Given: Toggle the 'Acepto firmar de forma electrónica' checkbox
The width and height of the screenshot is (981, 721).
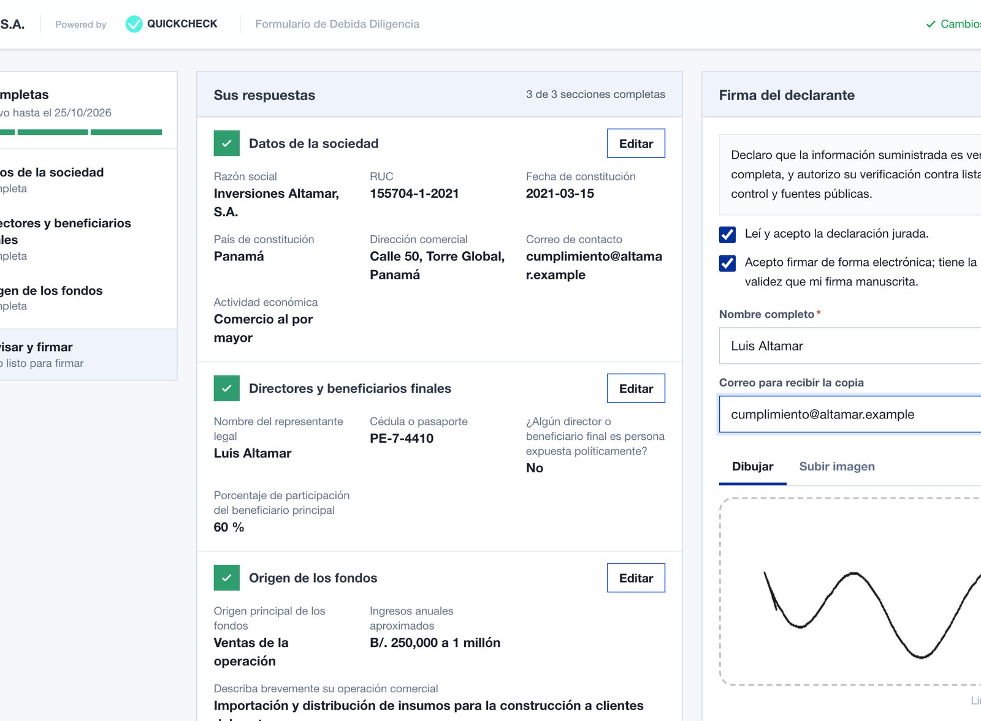Looking at the screenshot, I should click(727, 263).
